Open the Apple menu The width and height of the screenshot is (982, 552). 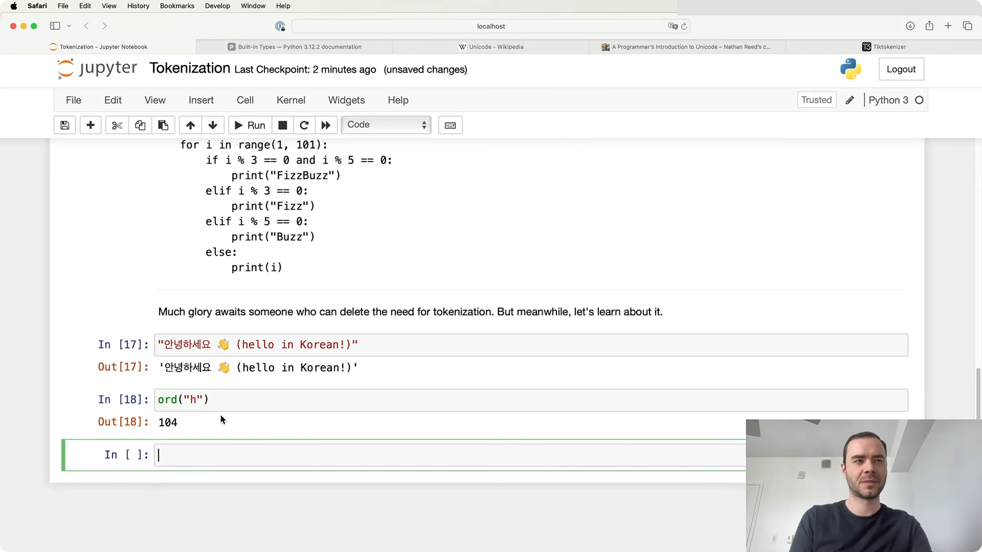14,6
